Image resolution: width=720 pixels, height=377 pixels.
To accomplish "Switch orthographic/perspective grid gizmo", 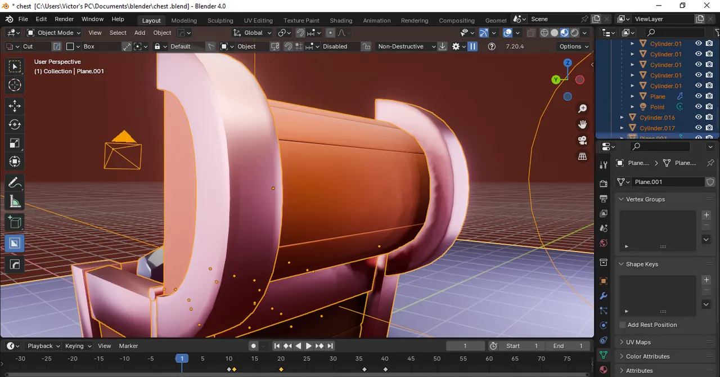I will (582, 156).
